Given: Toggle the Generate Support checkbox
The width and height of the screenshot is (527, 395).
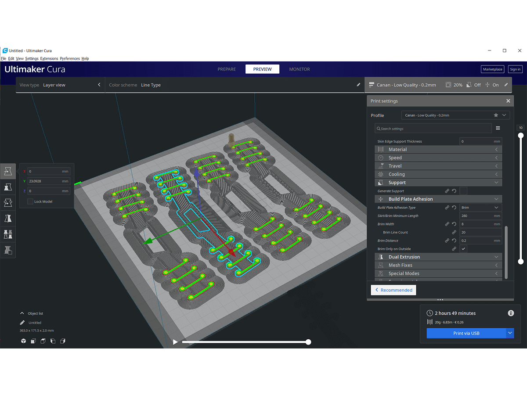Looking at the screenshot, I should coord(463,191).
